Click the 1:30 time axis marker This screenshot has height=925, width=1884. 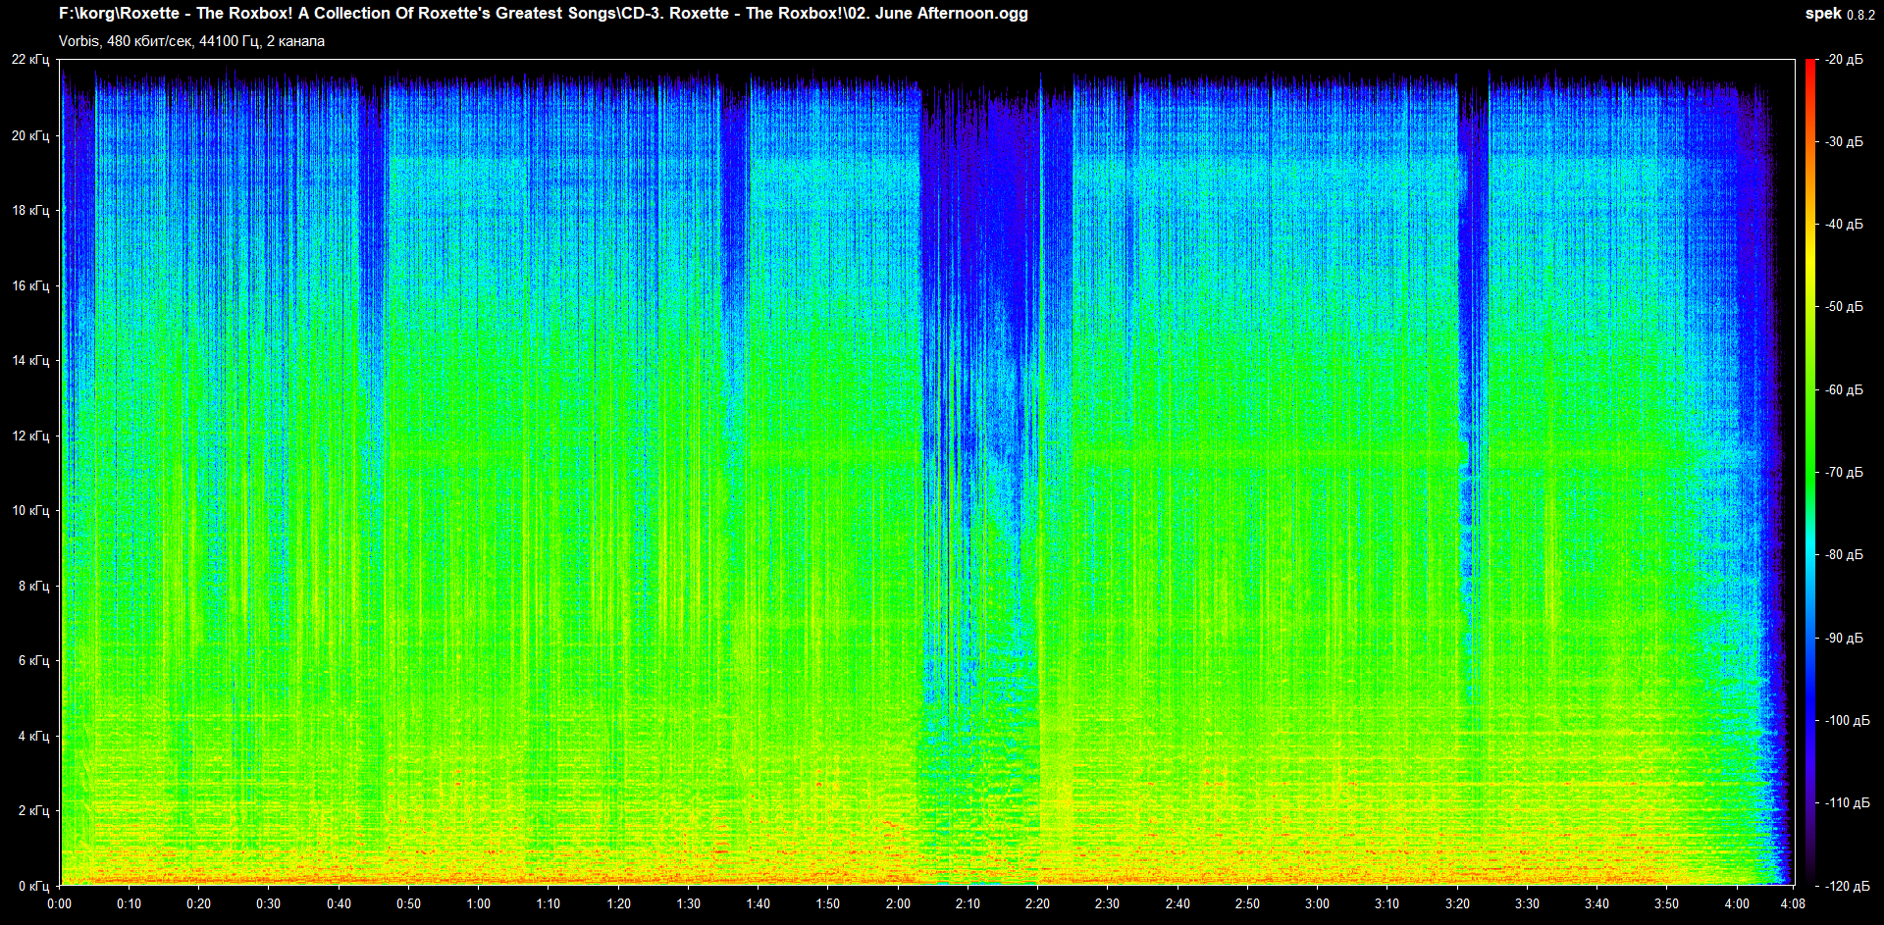tap(688, 903)
